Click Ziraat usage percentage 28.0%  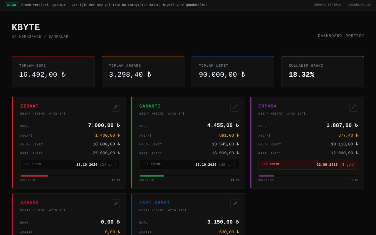point(116,180)
